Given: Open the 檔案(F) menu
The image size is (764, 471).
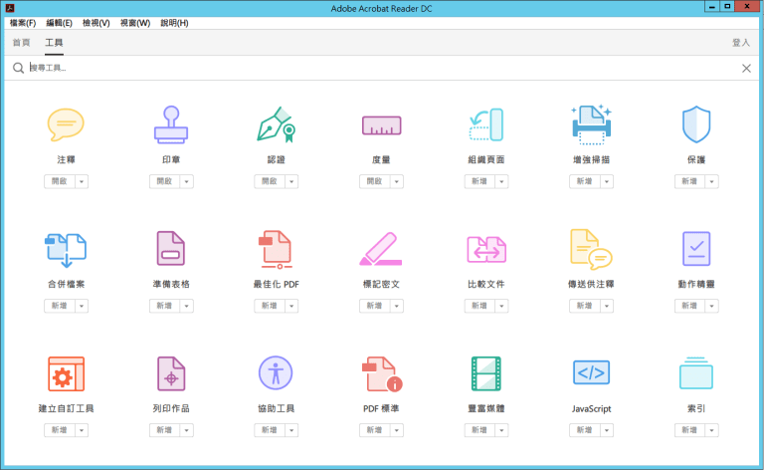Looking at the screenshot, I should (23, 23).
